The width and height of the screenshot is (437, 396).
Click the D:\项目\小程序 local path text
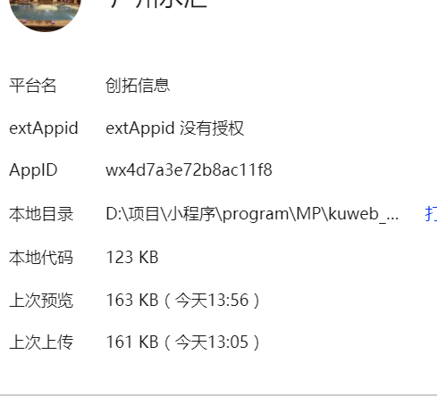pyautogui.click(x=163, y=214)
